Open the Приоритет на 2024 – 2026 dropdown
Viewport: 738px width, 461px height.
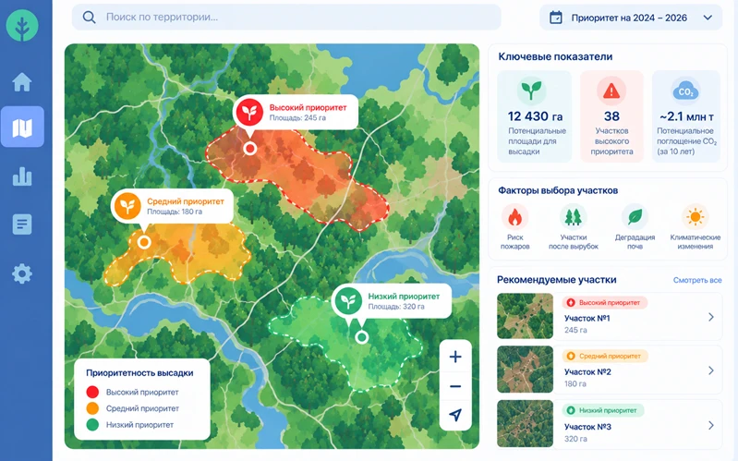[x=631, y=18]
